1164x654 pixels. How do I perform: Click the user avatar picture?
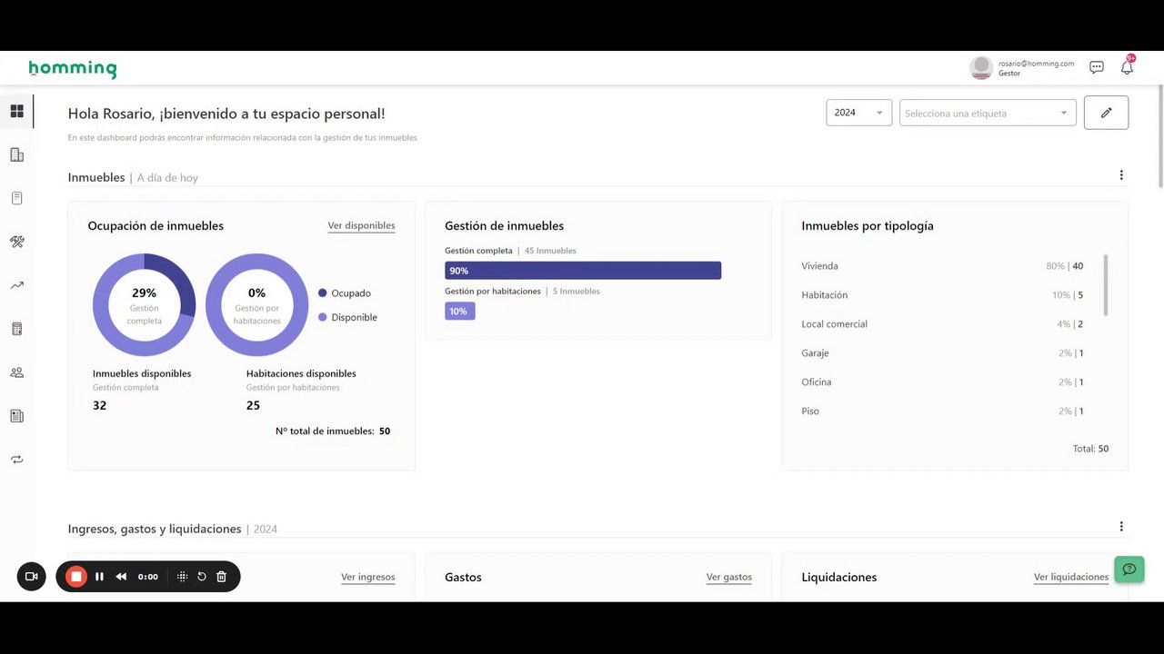981,67
